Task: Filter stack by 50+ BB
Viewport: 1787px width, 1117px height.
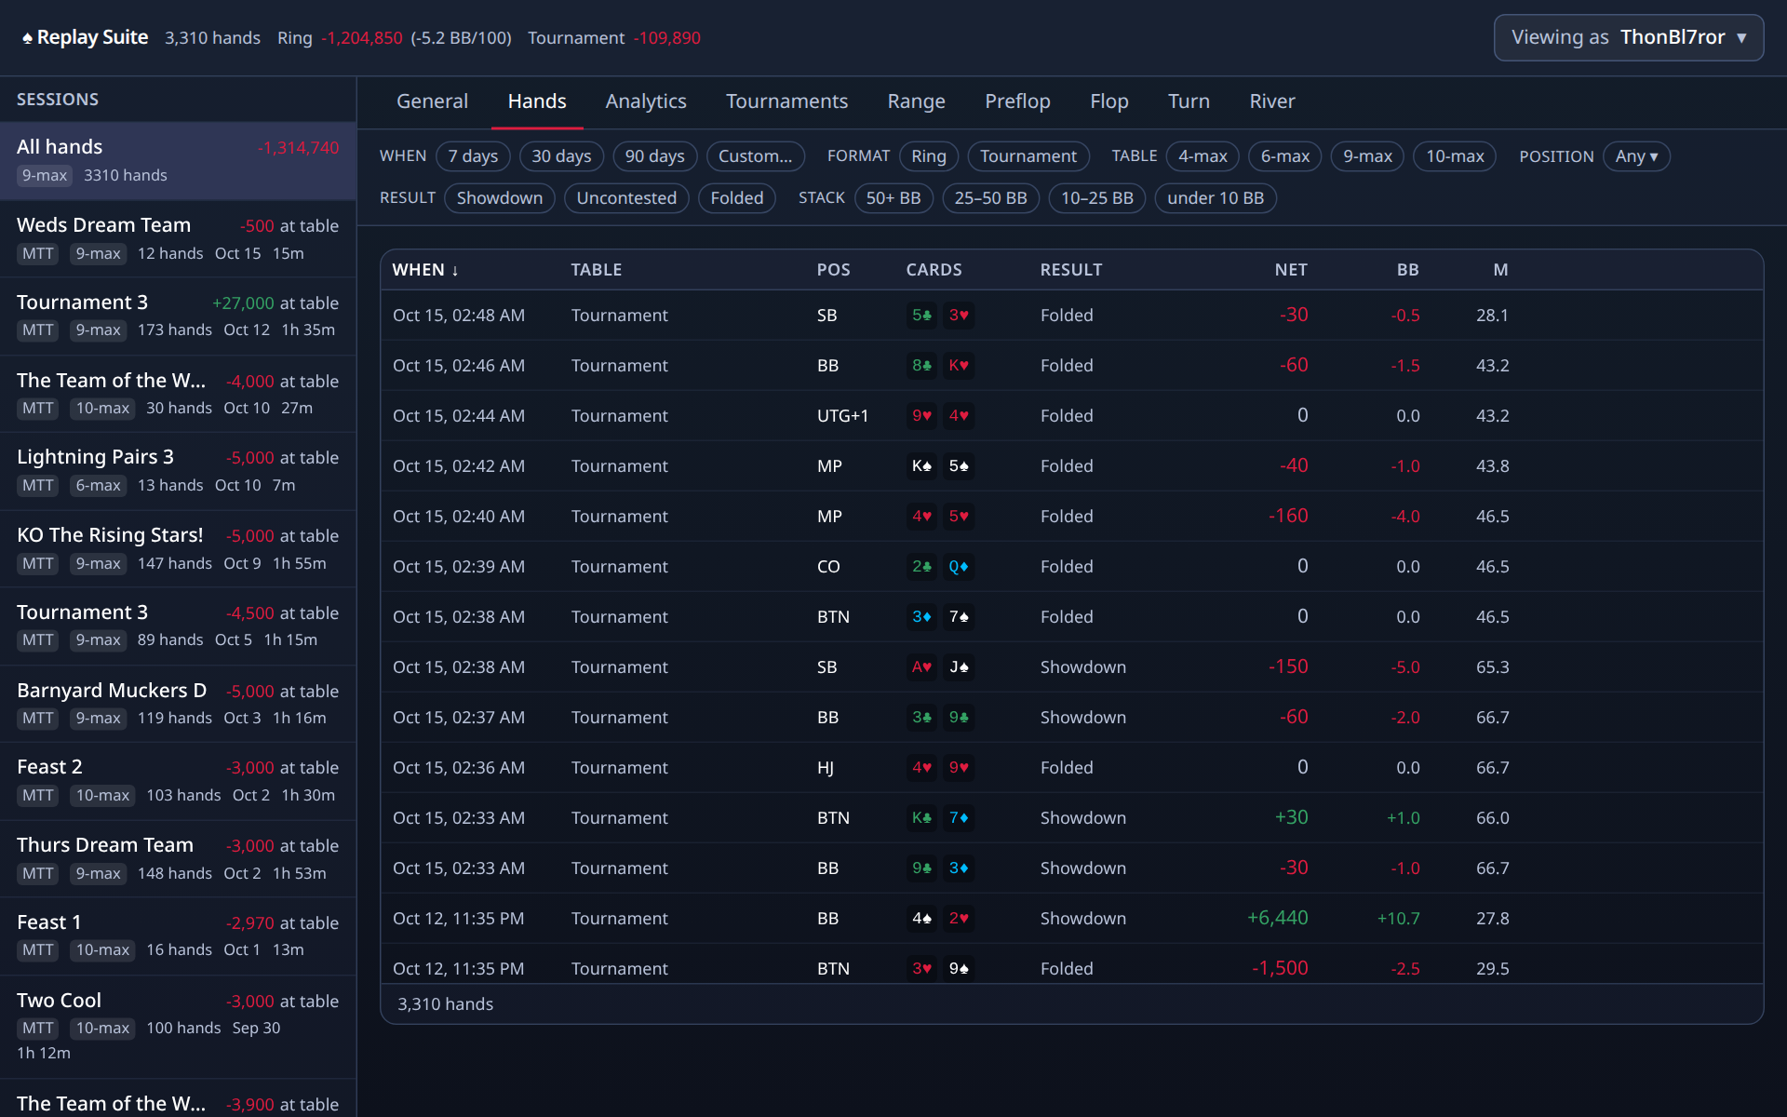Action: (x=893, y=198)
